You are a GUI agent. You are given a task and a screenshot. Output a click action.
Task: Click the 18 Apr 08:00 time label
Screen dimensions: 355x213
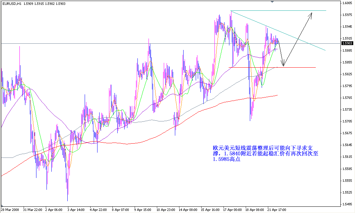(x=254, y=210)
